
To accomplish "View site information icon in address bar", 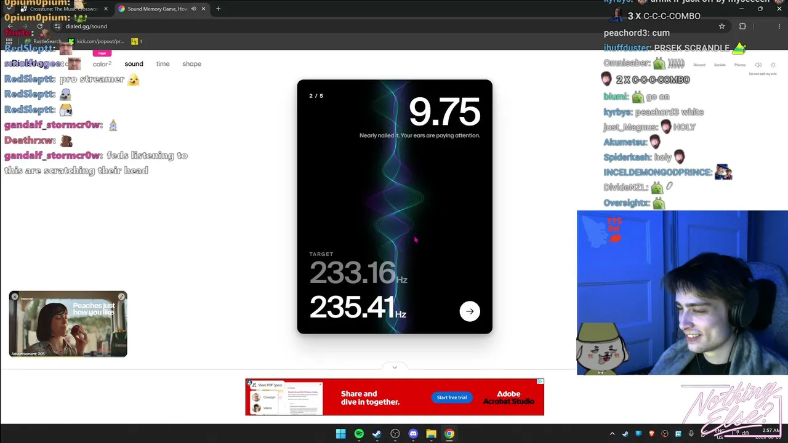I will 57,26.
